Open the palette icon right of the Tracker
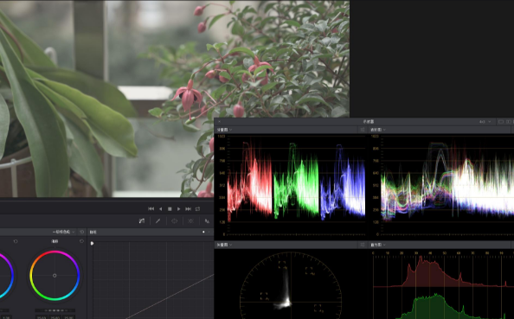514x319 pixels. [x=207, y=221]
